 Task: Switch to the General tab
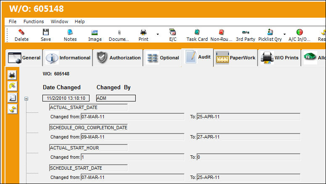[24, 58]
